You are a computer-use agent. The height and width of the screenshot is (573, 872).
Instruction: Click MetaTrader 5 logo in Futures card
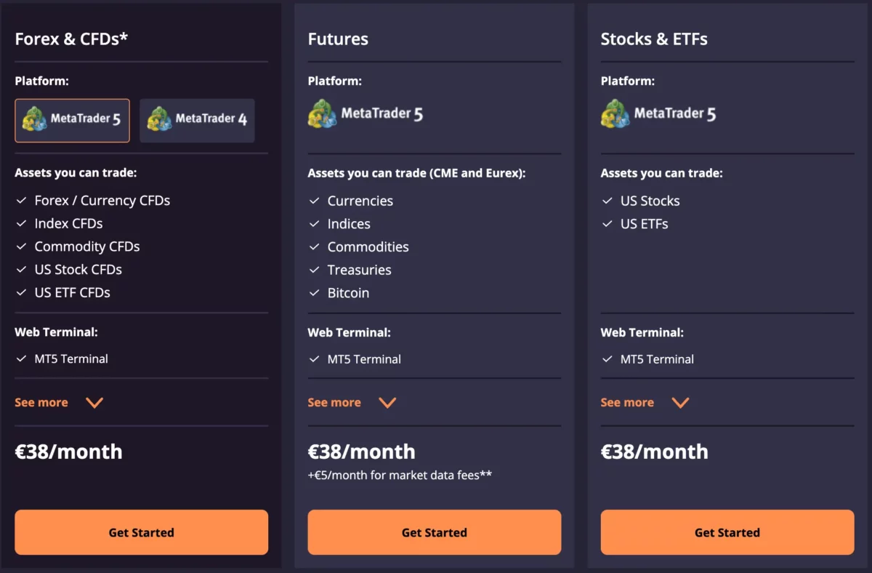365,114
